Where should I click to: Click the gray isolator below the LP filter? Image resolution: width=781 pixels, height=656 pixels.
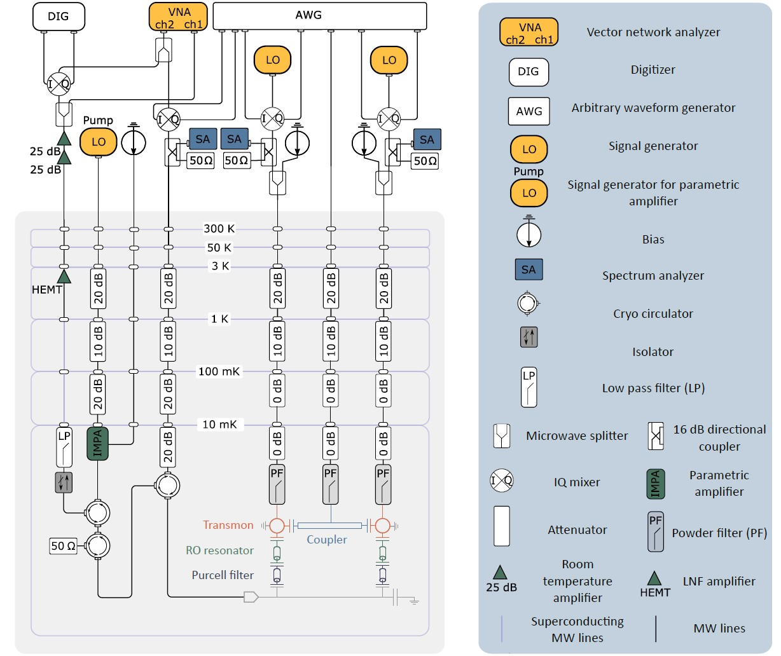64,482
